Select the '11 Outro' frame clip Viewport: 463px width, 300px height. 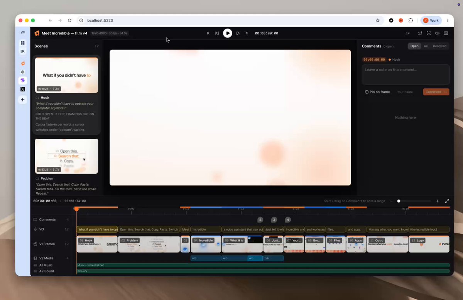pos(387,244)
